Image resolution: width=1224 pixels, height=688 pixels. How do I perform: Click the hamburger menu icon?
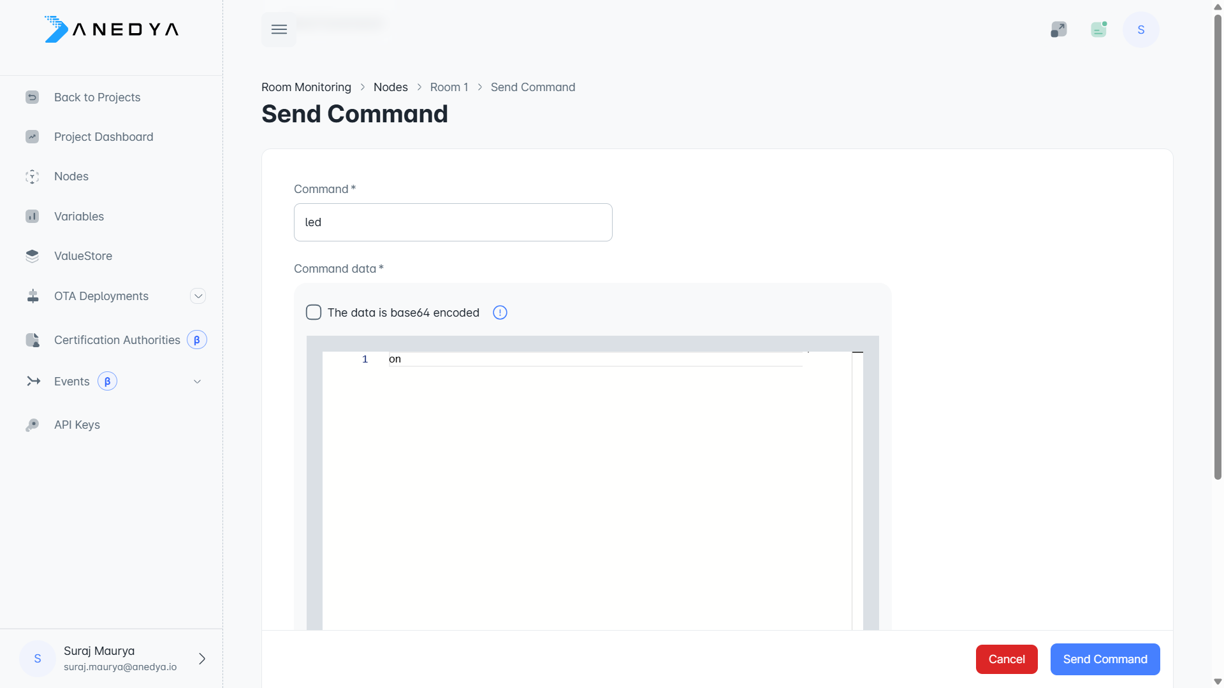pos(279,29)
